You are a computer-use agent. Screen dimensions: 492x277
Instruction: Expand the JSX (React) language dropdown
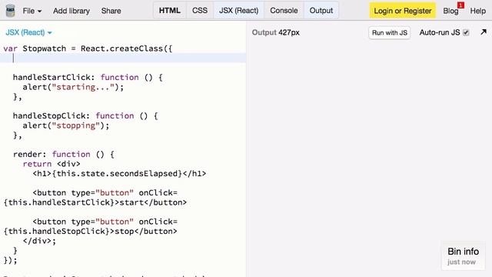coord(28,32)
